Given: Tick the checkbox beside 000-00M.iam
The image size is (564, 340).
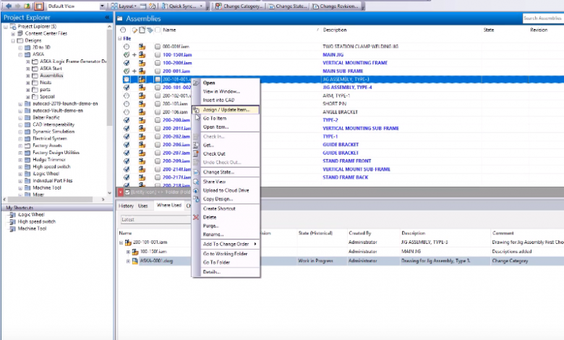Looking at the screenshot, I should click(157, 47).
